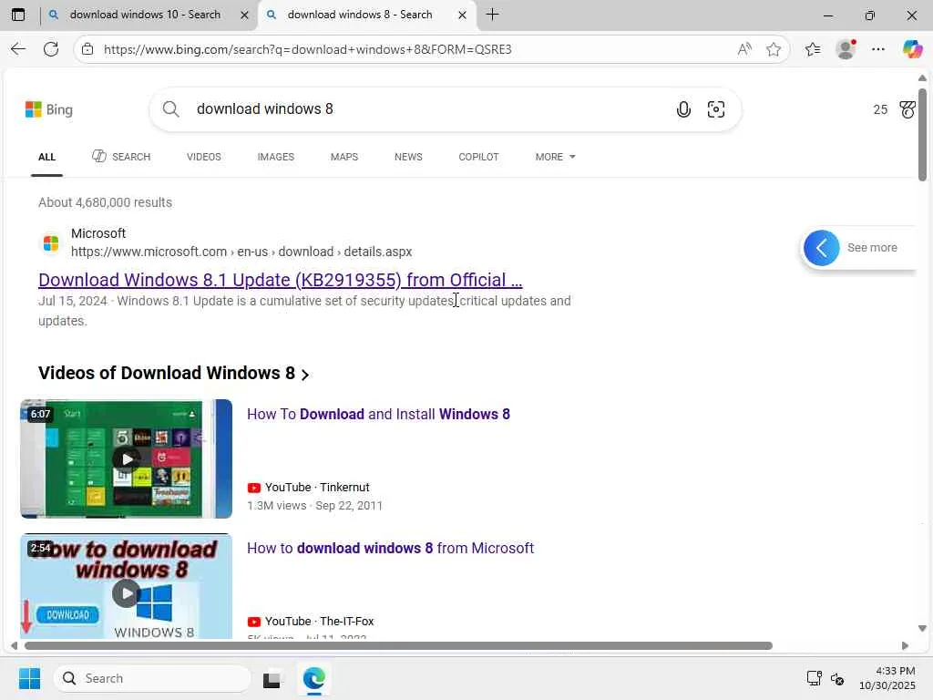Click the microsoft.com result URL
Image resolution: width=933 pixels, height=700 pixels.
(241, 252)
